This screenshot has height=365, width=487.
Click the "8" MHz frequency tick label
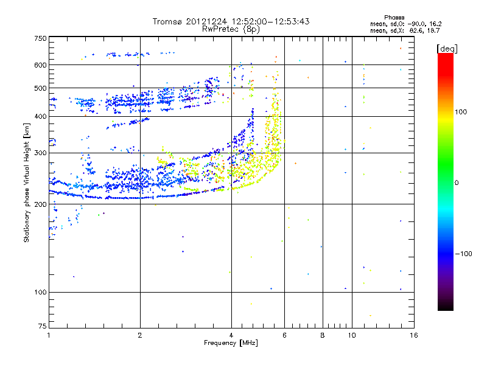click(x=323, y=335)
